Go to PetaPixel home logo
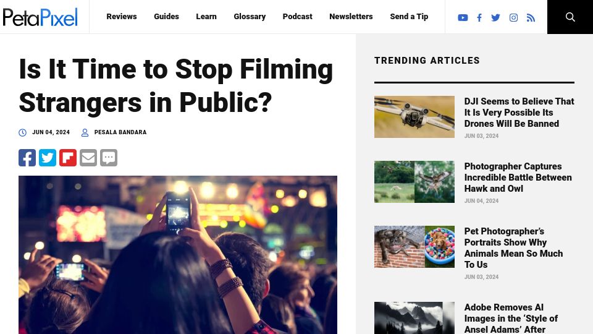Viewport: 593px width, 334px height. tap(40, 17)
